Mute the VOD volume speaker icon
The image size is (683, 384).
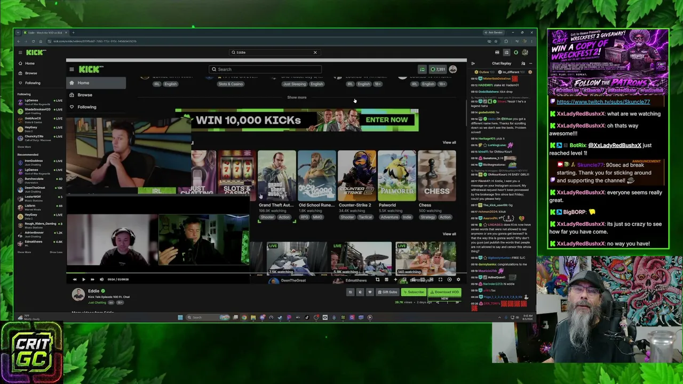pyautogui.click(x=101, y=279)
